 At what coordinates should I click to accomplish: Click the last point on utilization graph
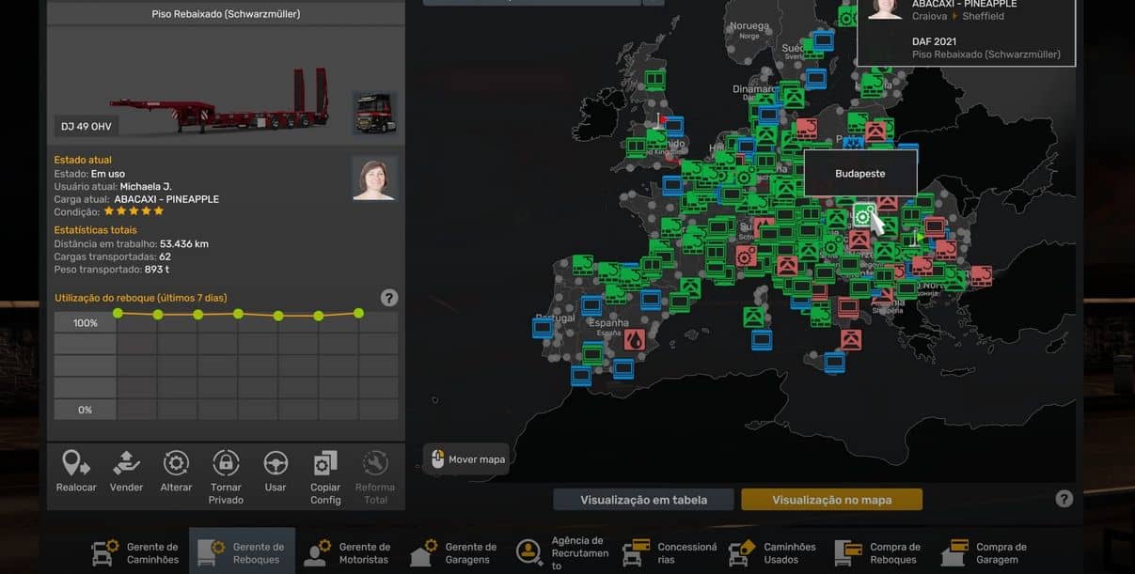pyautogui.click(x=358, y=313)
